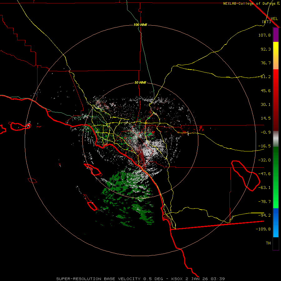Click the 14.5 legend value
The width and height of the screenshot is (281, 281).
pos(266,118)
